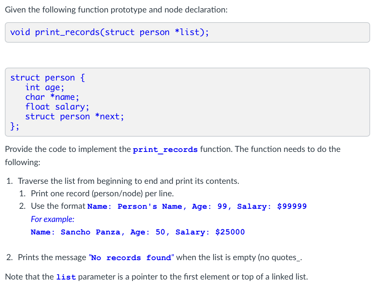Click the line 'struct person {'
376x283 pixels.
[x=47, y=78]
